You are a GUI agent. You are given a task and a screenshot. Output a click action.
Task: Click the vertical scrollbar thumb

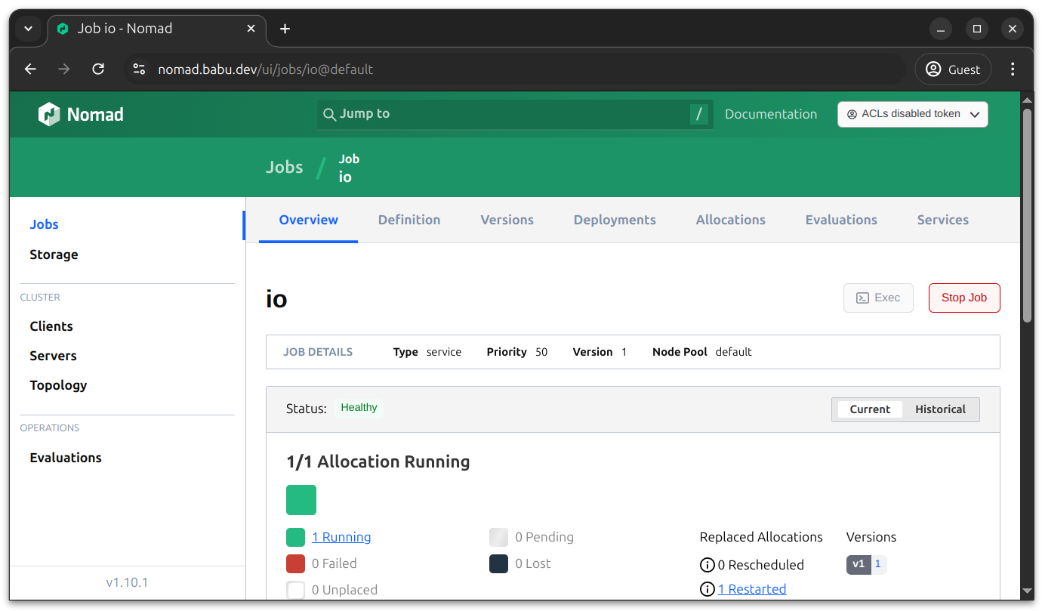(x=1027, y=215)
